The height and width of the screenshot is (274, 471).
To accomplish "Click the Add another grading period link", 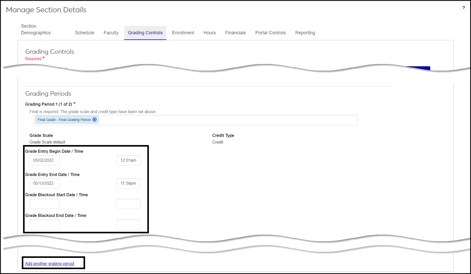I will point(49,264).
